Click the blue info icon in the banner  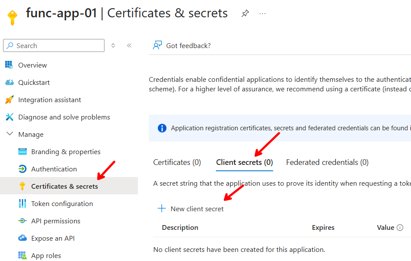tap(162, 128)
